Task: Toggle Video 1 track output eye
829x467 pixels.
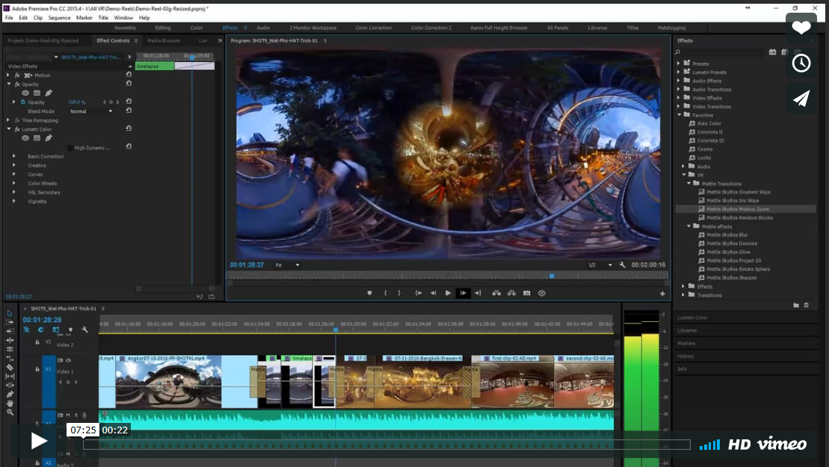Action: click(x=68, y=360)
